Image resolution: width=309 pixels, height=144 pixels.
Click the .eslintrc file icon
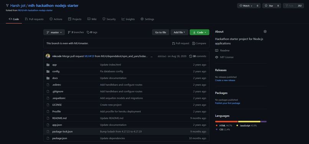48,85
